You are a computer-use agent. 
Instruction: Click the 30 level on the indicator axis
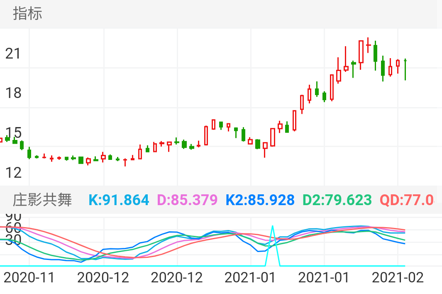click(12, 239)
